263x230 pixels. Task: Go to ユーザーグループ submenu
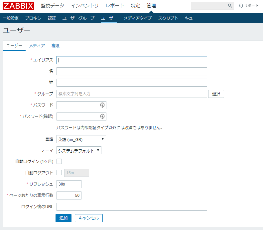point(78,18)
